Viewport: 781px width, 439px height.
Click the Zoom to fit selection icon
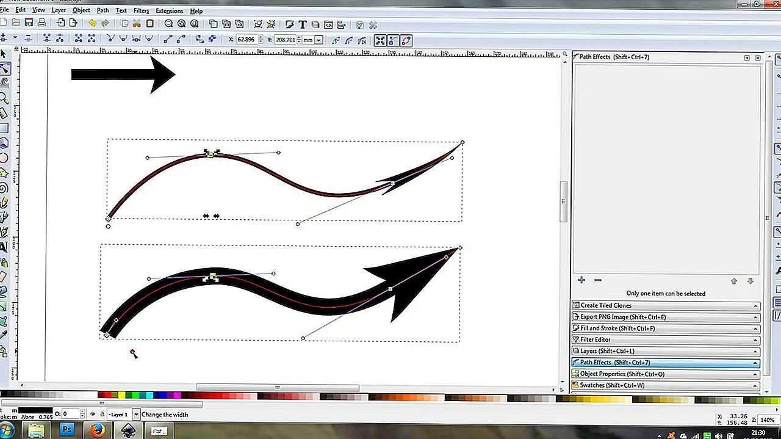click(168, 23)
